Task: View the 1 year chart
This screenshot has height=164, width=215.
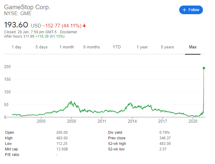Action: coord(142,47)
